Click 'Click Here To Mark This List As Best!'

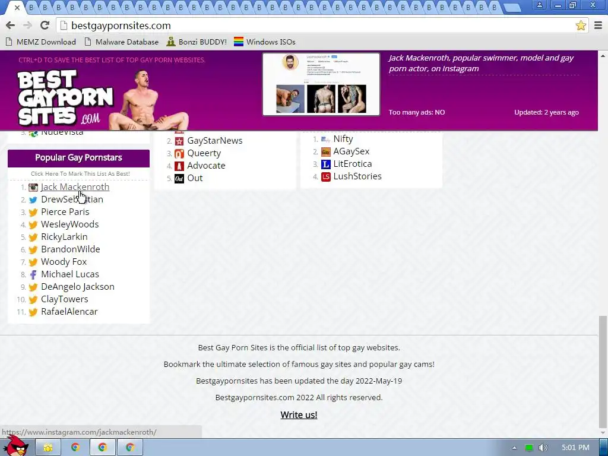point(80,174)
